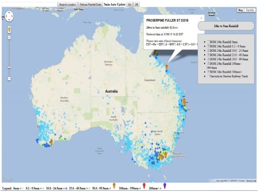This screenshot has height=193, width=259.
Task: Click Reload Rainfall Data button
Action: tap(90, 4)
